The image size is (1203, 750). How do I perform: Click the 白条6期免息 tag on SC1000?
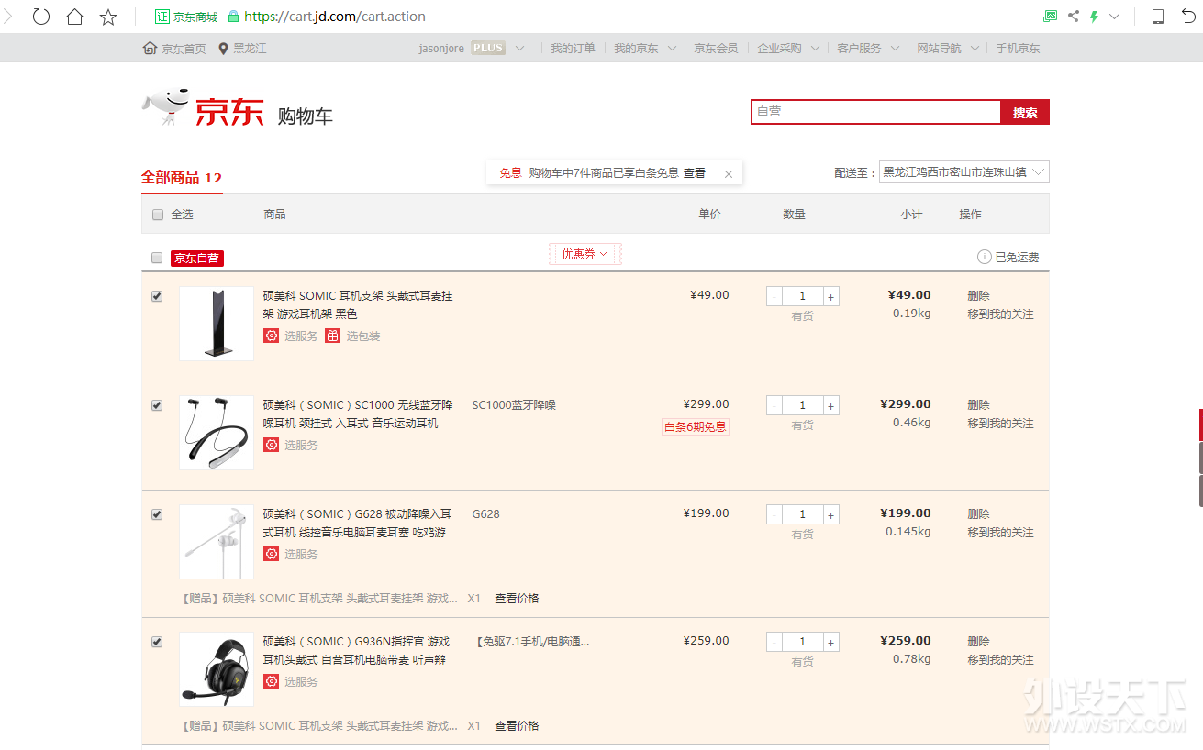coord(696,426)
